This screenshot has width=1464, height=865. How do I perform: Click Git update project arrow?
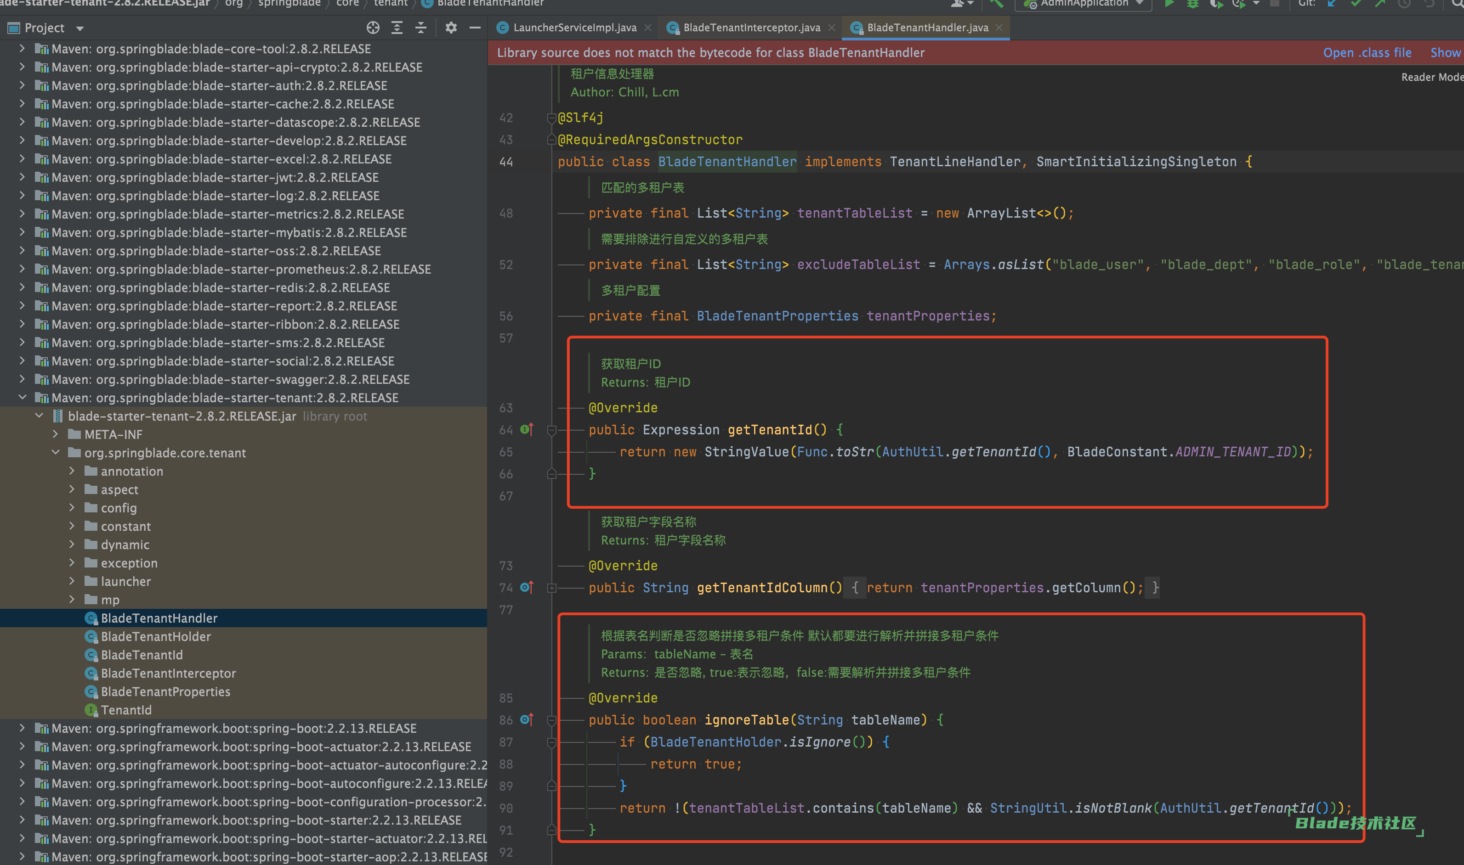[1332, 4]
